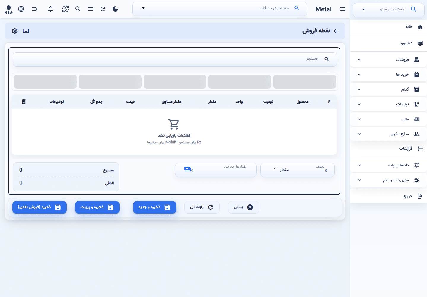
Task: Click the گدام warehouse box icon
Action: coord(417,89)
